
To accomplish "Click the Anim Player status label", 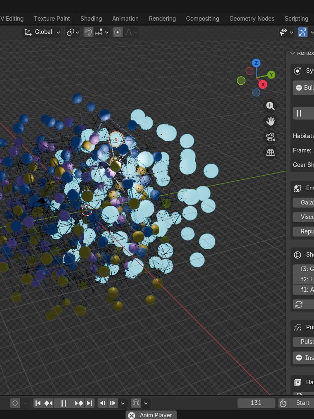I will (156, 415).
